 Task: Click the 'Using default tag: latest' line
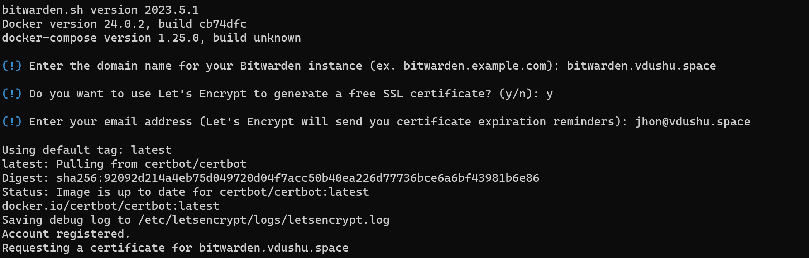click(87, 150)
